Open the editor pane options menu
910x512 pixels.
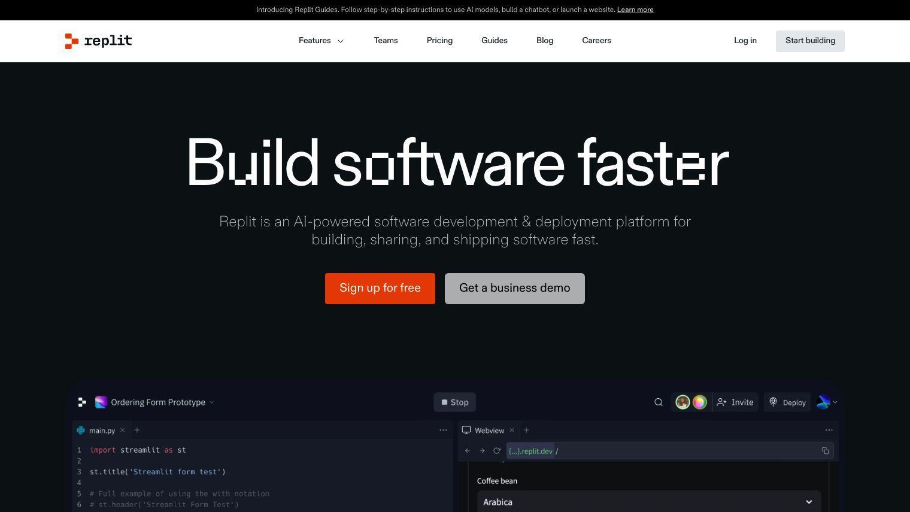pyautogui.click(x=443, y=430)
